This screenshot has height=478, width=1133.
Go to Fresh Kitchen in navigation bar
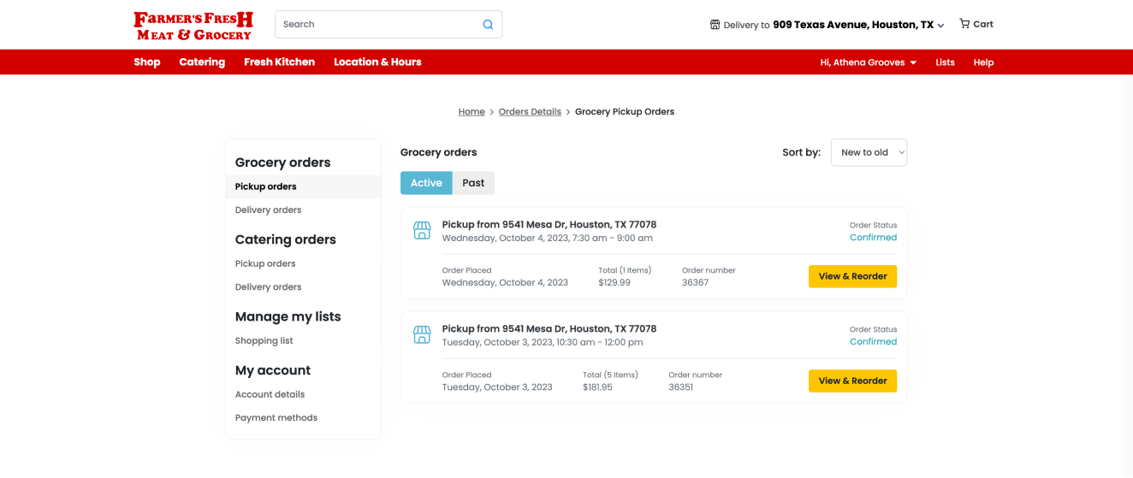click(279, 62)
